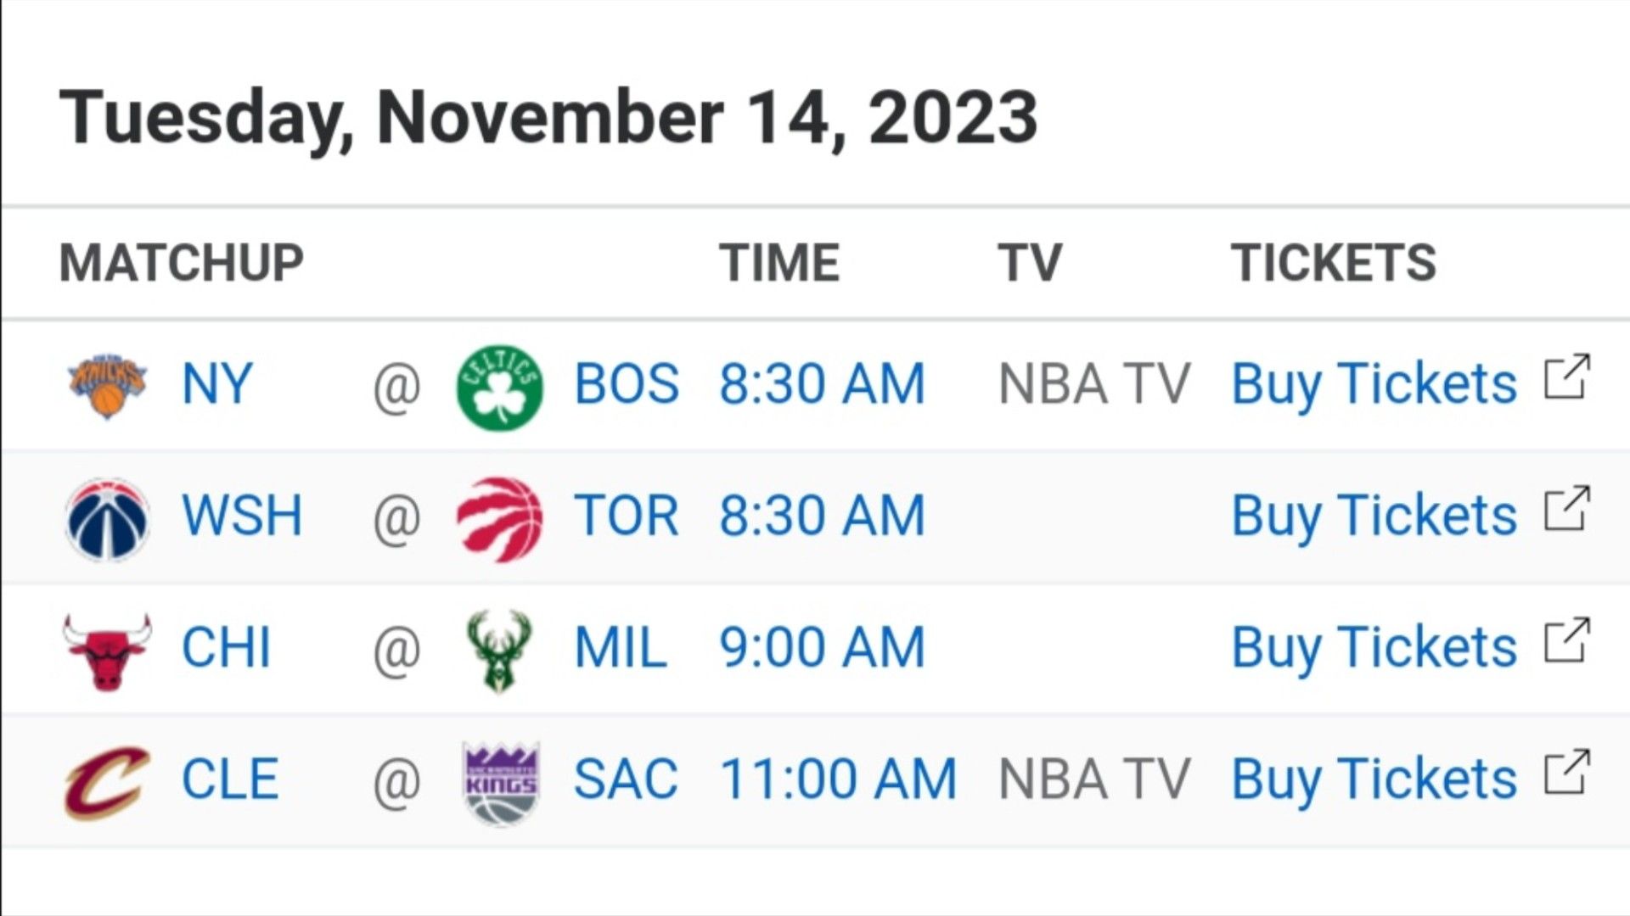Viewport: 1630px width, 916px height.
Task: Click 9:00 AM game time link
Action: [822, 648]
